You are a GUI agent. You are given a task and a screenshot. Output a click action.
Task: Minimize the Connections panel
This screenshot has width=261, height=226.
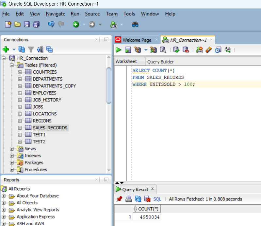(x=106, y=40)
